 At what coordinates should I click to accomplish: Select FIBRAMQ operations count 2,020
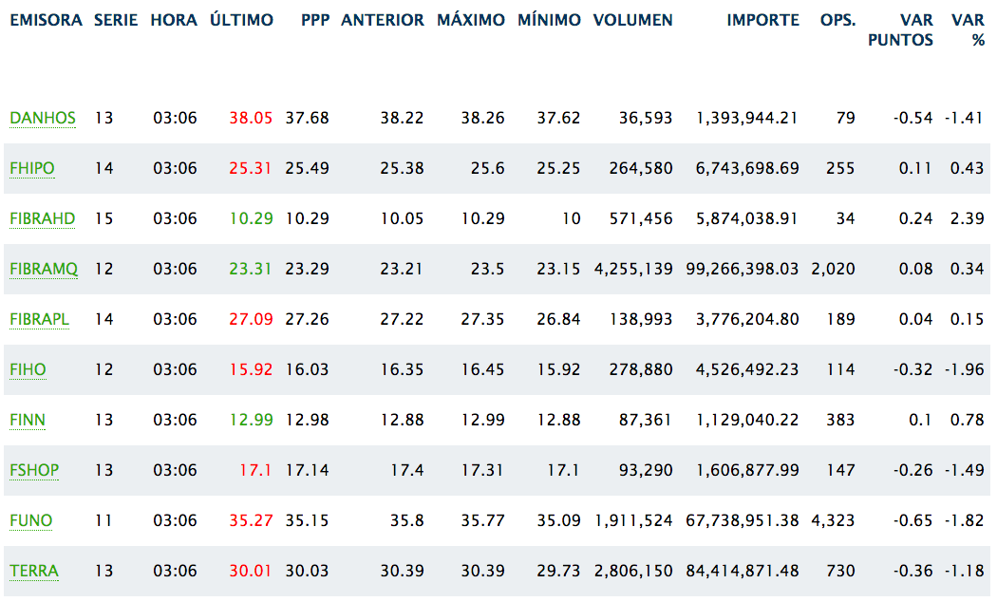(x=833, y=269)
